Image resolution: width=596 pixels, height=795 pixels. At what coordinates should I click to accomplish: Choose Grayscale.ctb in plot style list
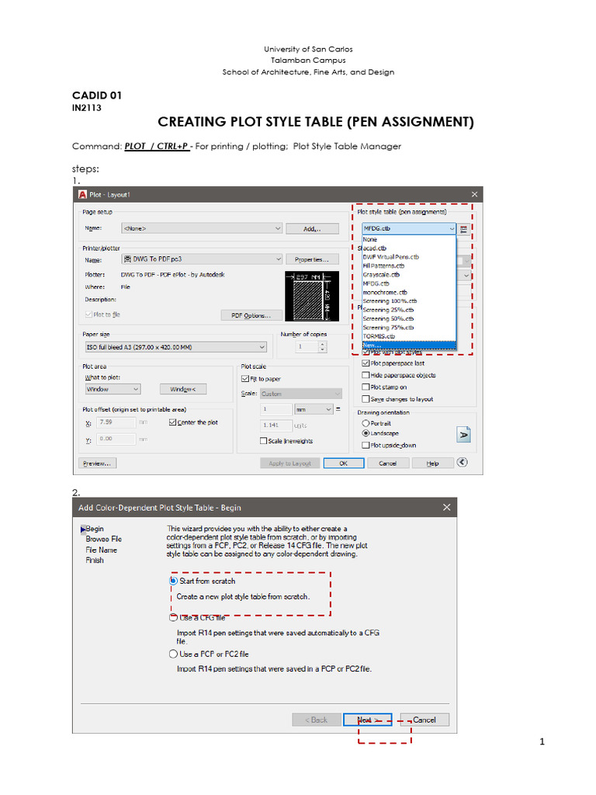pos(409,275)
